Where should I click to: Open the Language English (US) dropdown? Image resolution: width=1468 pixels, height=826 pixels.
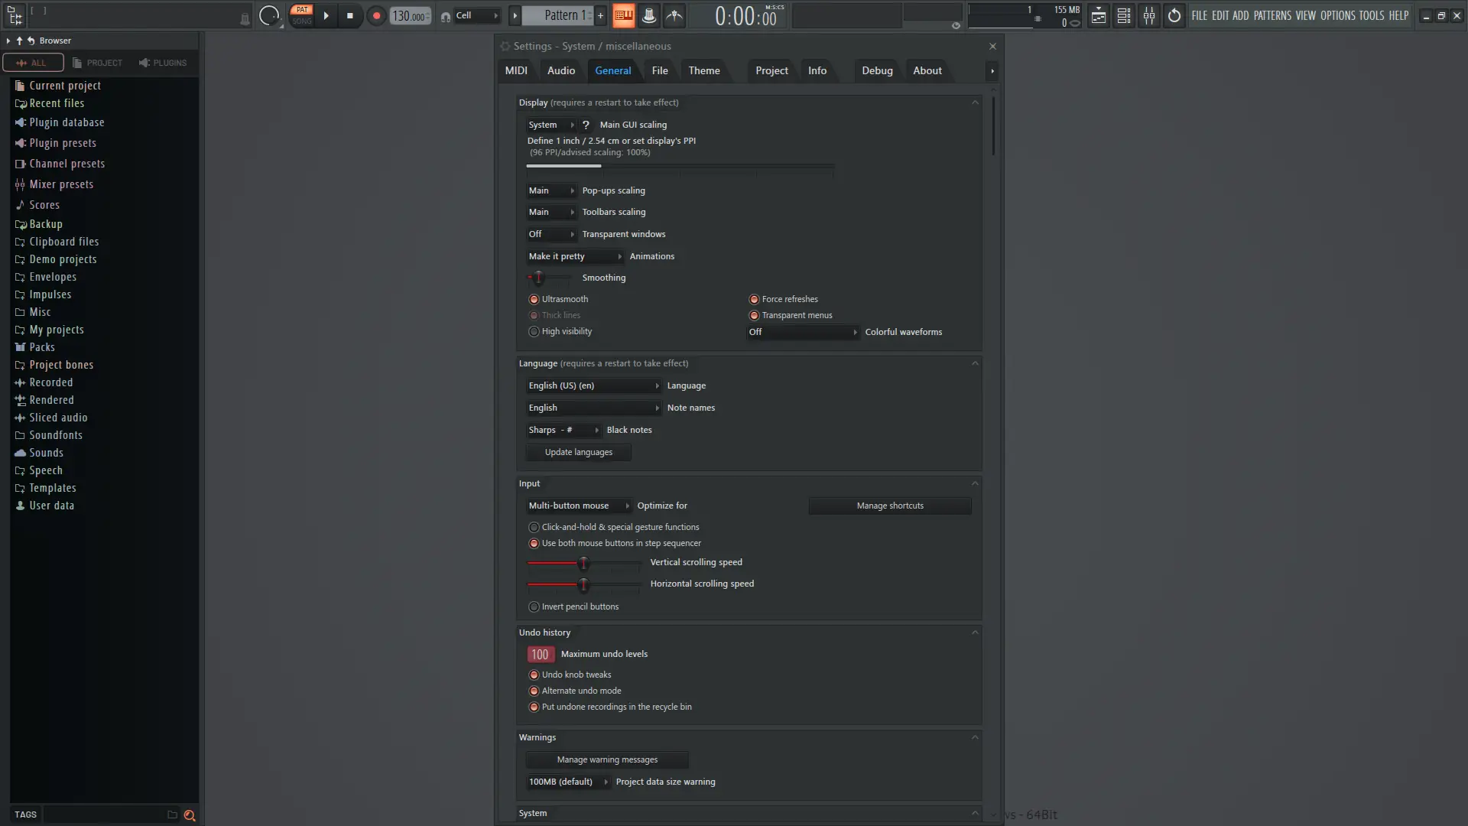click(x=593, y=385)
